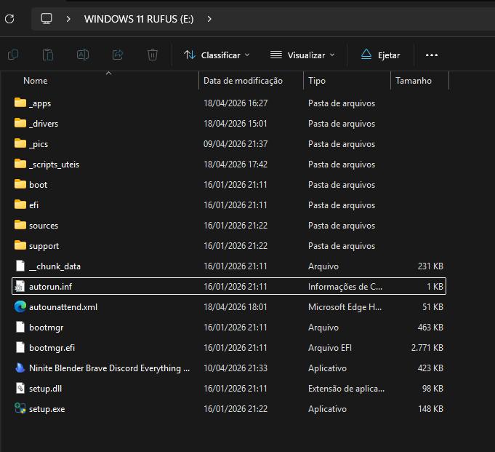Open the Classificar sort dropdown
The image size is (495, 452).
(217, 55)
